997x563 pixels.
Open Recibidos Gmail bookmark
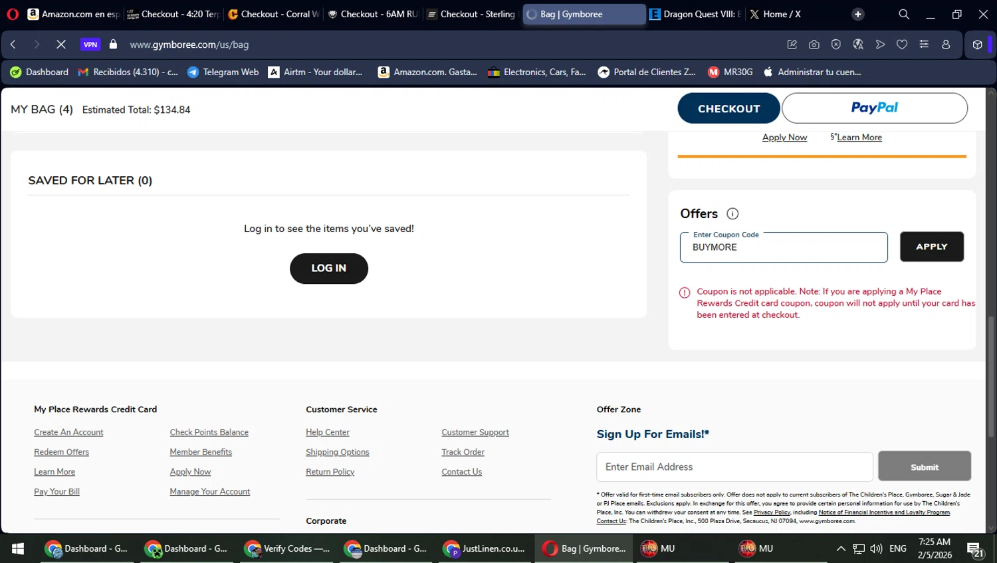128,72
